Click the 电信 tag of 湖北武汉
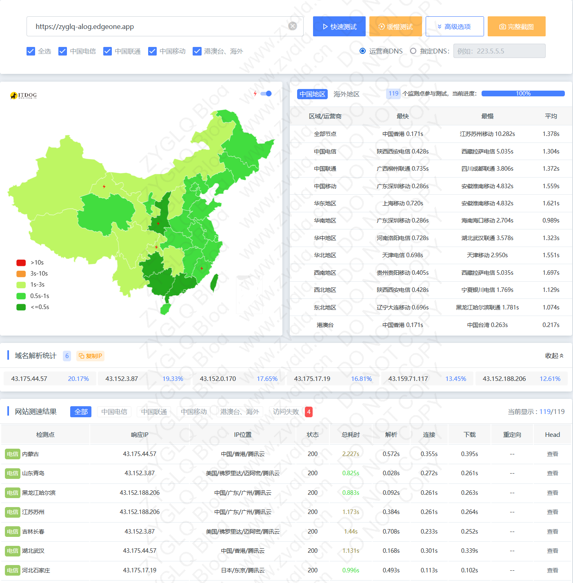This screenshot has height=583, width=573. 13,551
